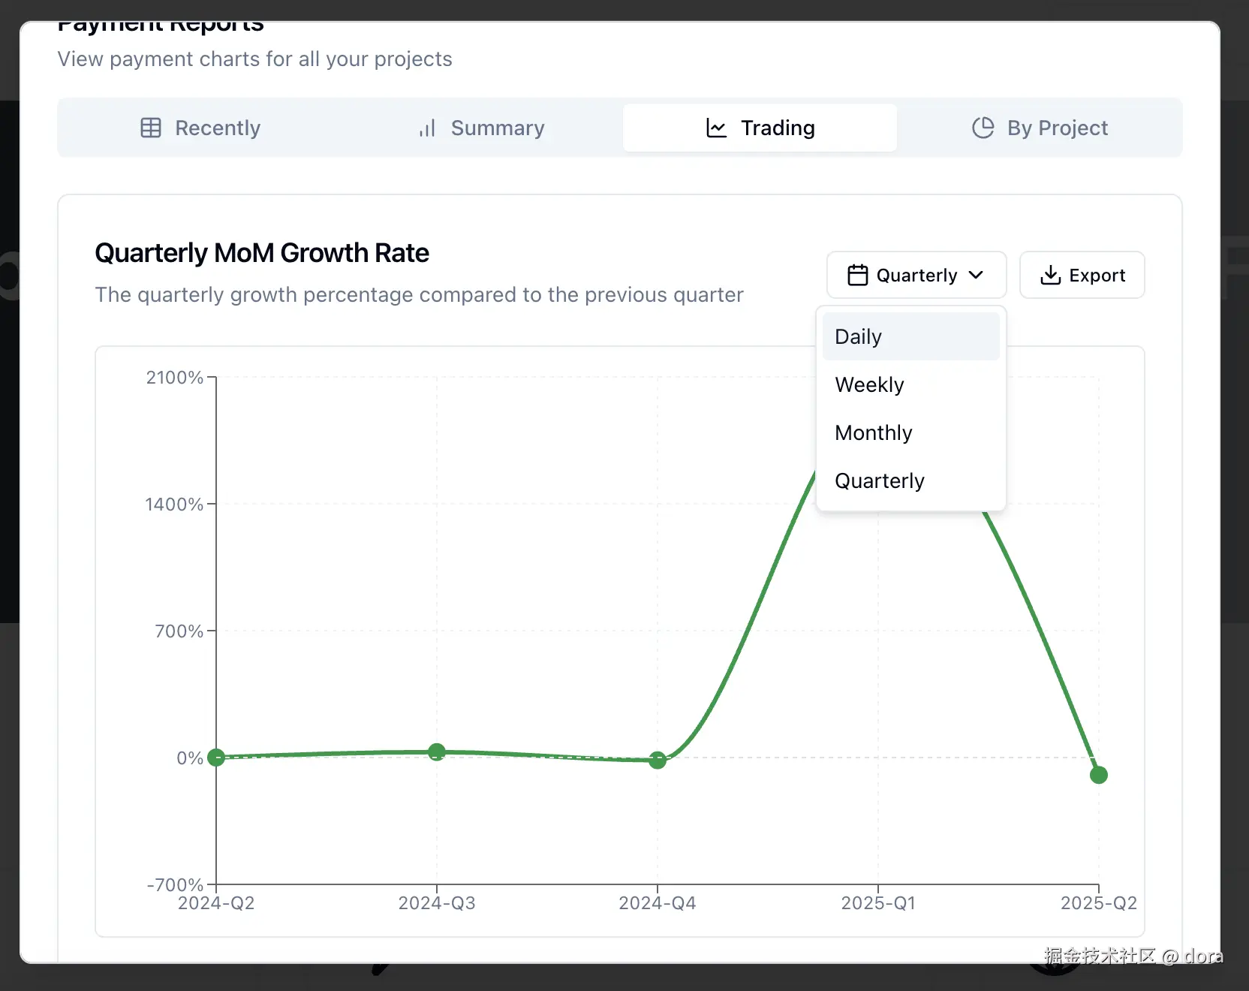Click the table grid icon beside Recently
The width and height of the screenshot is (1249, 991).
(151, 128)
